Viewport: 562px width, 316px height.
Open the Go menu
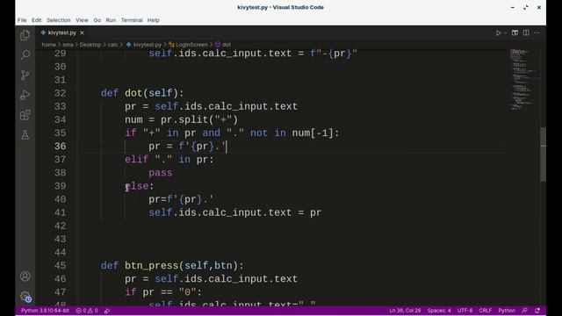(x=97, y=20)
